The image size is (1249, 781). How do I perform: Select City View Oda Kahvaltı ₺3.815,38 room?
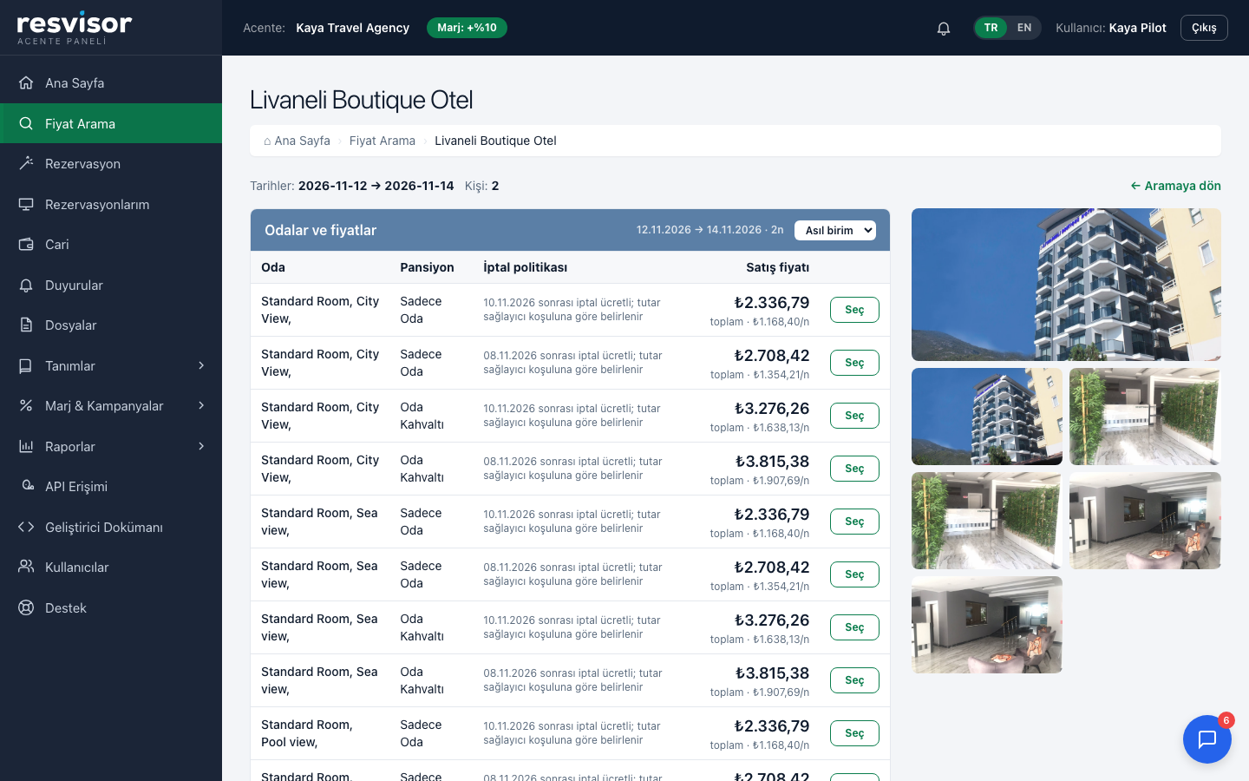854,469
